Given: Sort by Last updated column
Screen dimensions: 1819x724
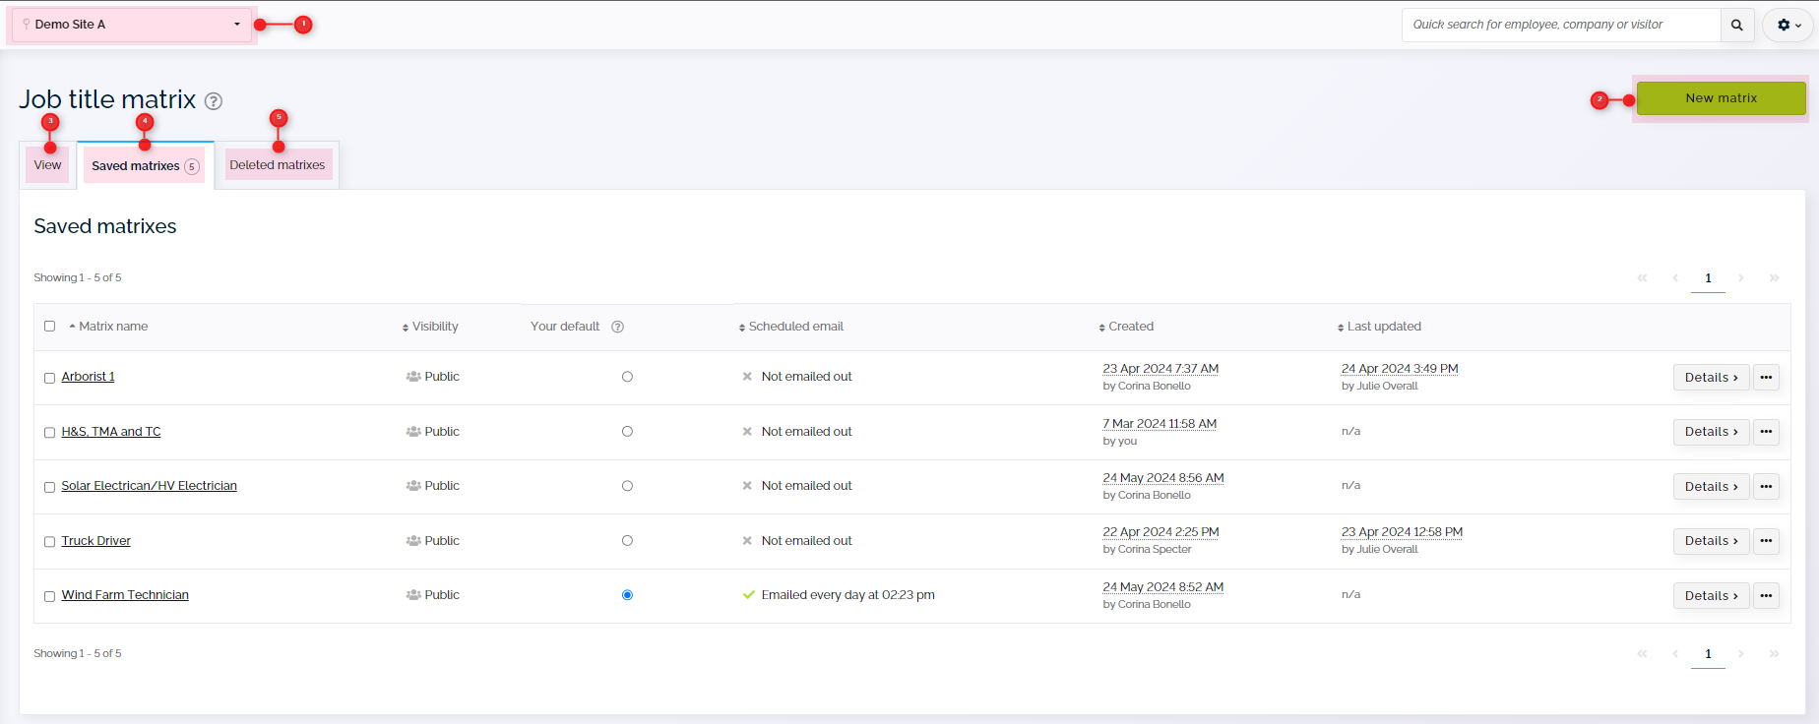Looking at the screenshot, I should point(1383,327).
